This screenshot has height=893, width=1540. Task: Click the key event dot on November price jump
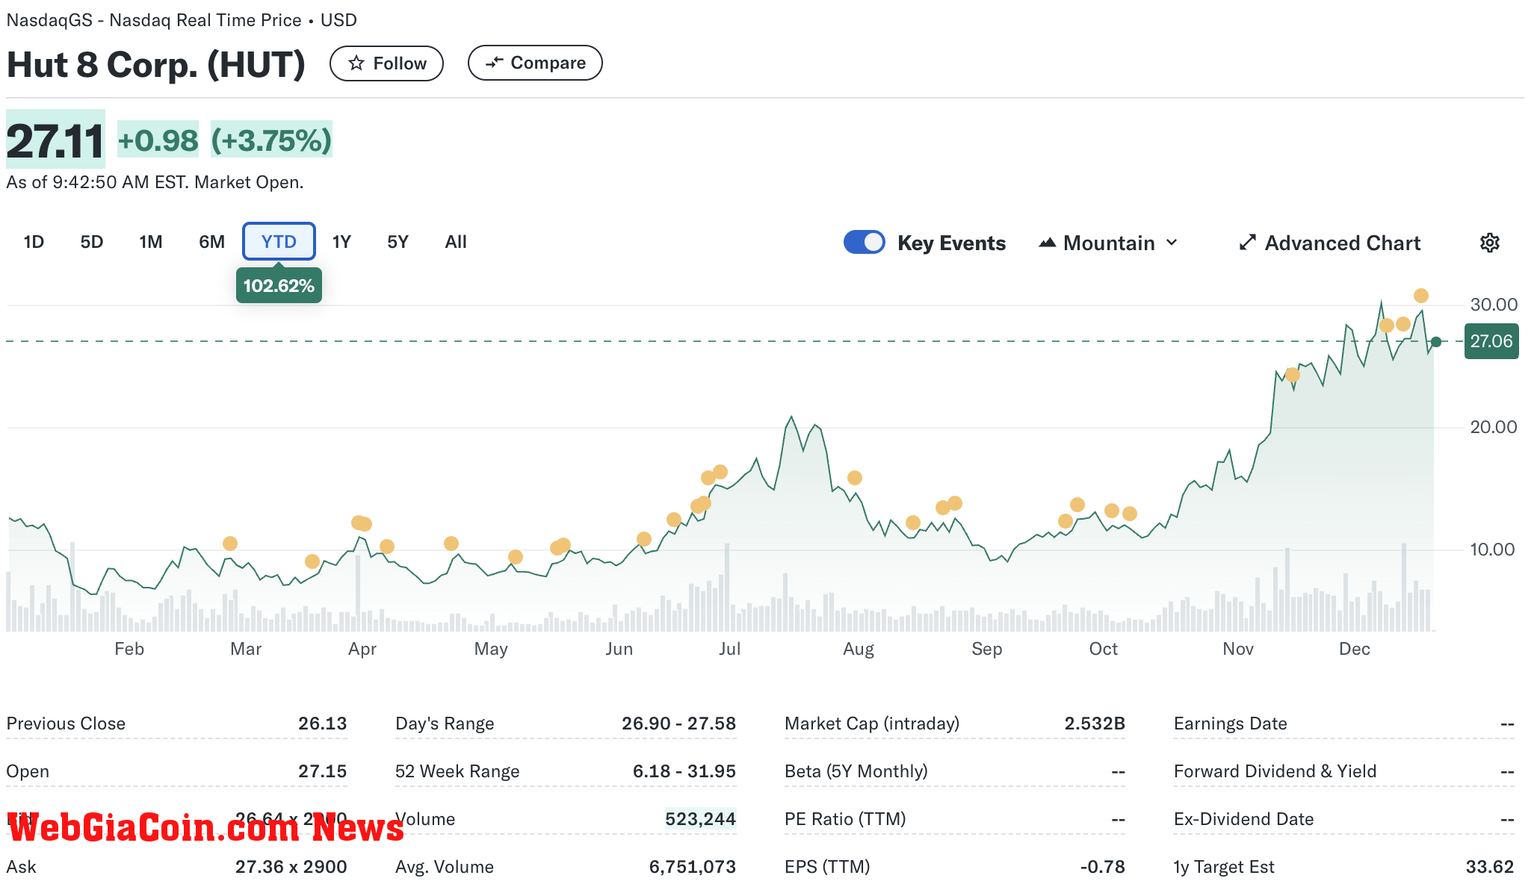pyautogui.click(x=1293, y=375)
